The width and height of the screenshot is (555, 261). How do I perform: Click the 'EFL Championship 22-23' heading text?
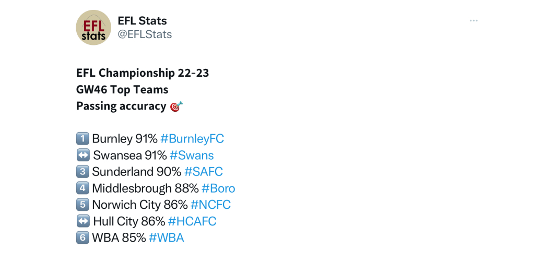(143, 73)
